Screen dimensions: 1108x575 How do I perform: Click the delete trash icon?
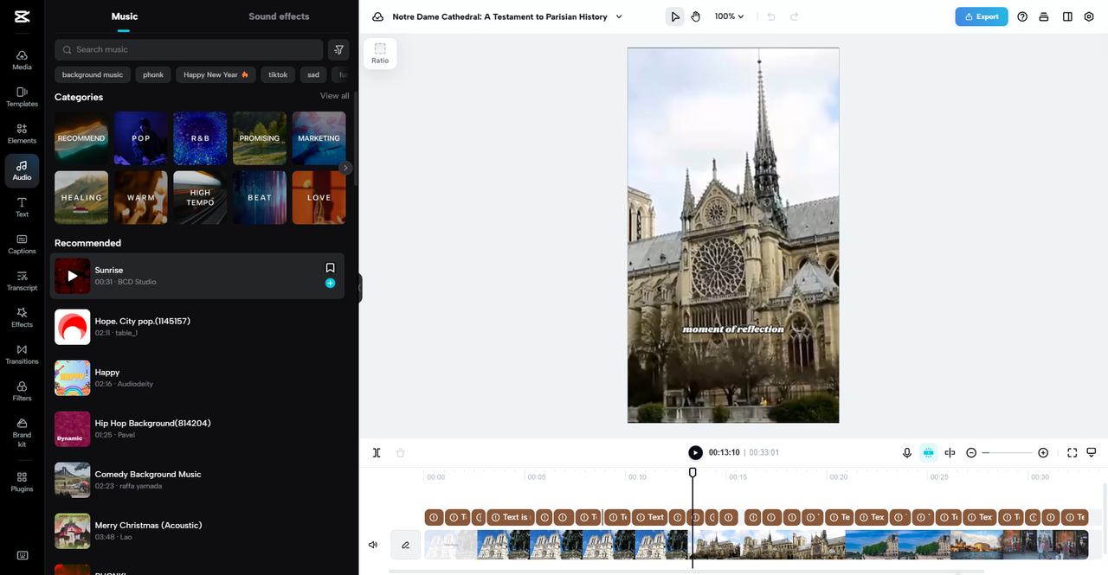(x=400, y=452)
